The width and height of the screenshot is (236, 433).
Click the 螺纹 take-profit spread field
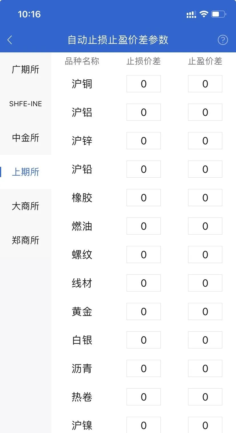(x=205, y=255)
